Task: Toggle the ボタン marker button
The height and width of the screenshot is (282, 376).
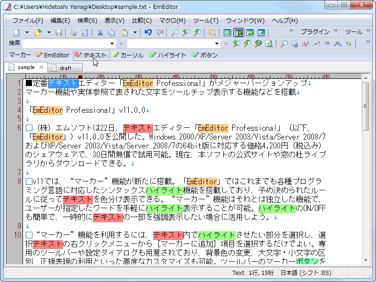Action: (204, 55)
